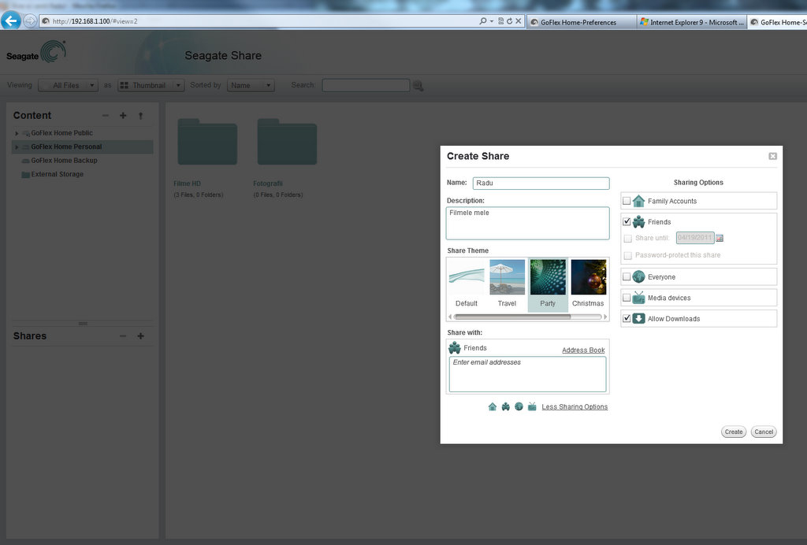Click the Create button
This screenshot has height=545, width=807.
(x=734, y=432)
